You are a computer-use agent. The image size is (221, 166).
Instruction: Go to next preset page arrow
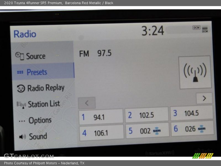(204, 98)
